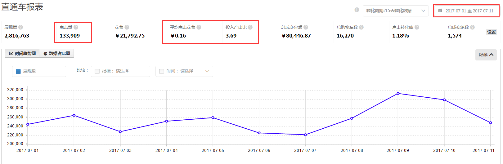
Task: Click help icon beside 投入产出比
Action: point(250,27)
